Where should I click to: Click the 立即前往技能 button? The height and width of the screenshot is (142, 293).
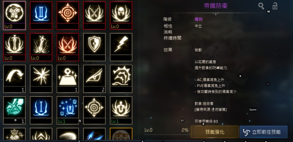pyautogui.click(x=263, y=132)
